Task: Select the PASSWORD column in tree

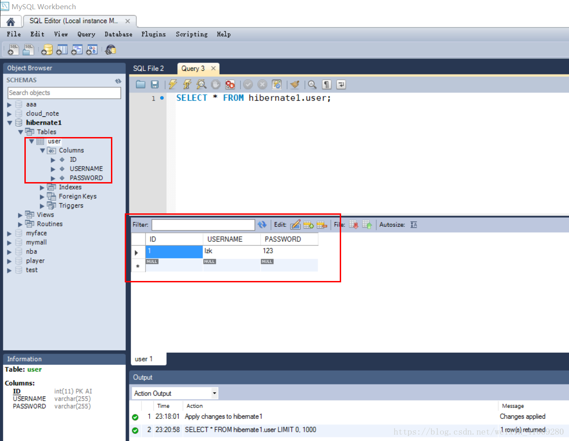Action: point(86,178)
